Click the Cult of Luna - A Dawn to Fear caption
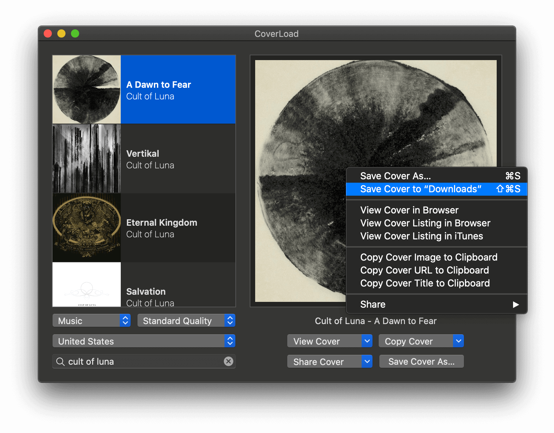 (376, 321)
